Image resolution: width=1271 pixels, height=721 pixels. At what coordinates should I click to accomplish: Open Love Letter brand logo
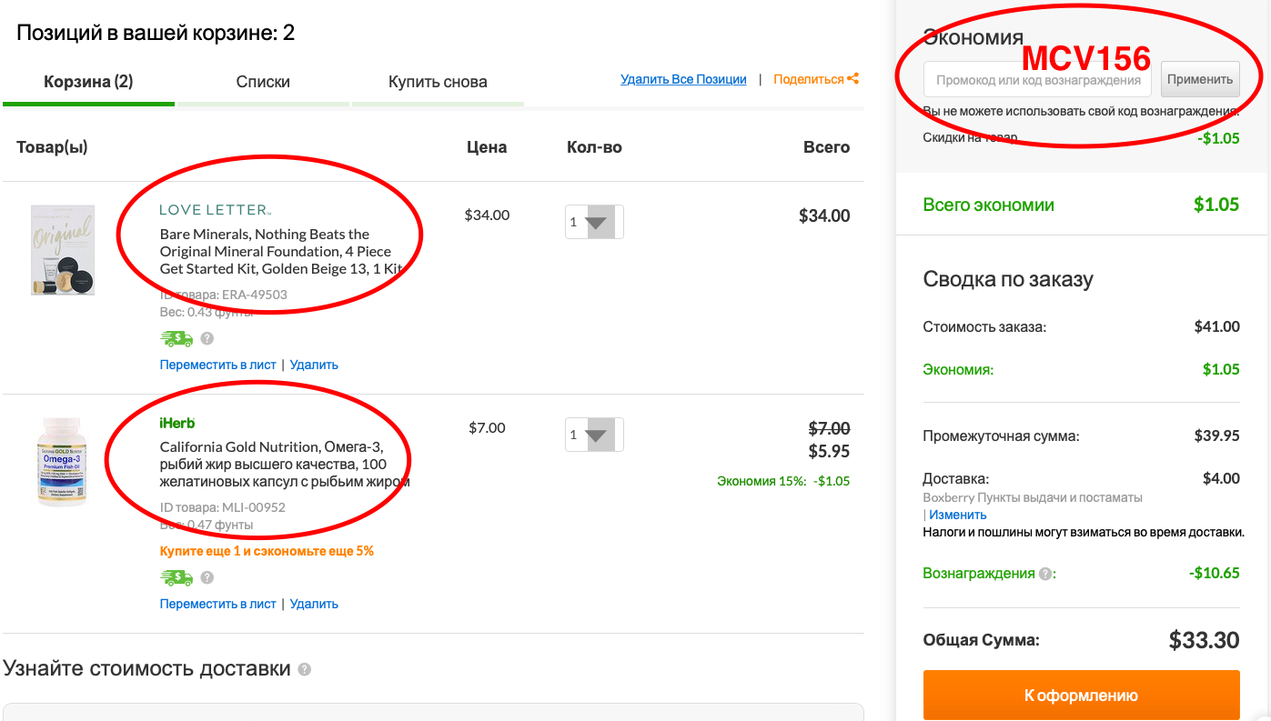click(216, 210)
